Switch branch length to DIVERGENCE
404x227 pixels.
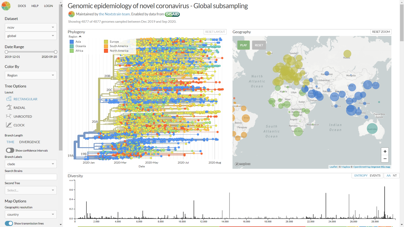pyautogui.click(x=29, y=142)
